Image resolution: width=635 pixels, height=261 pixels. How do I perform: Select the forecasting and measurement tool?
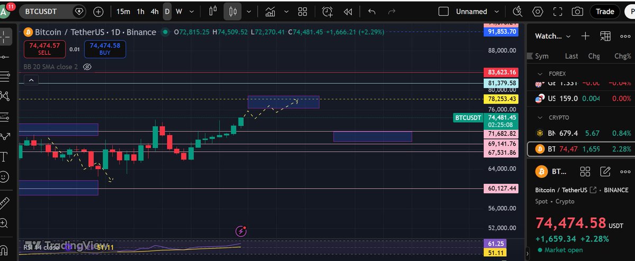click(5, 116)
